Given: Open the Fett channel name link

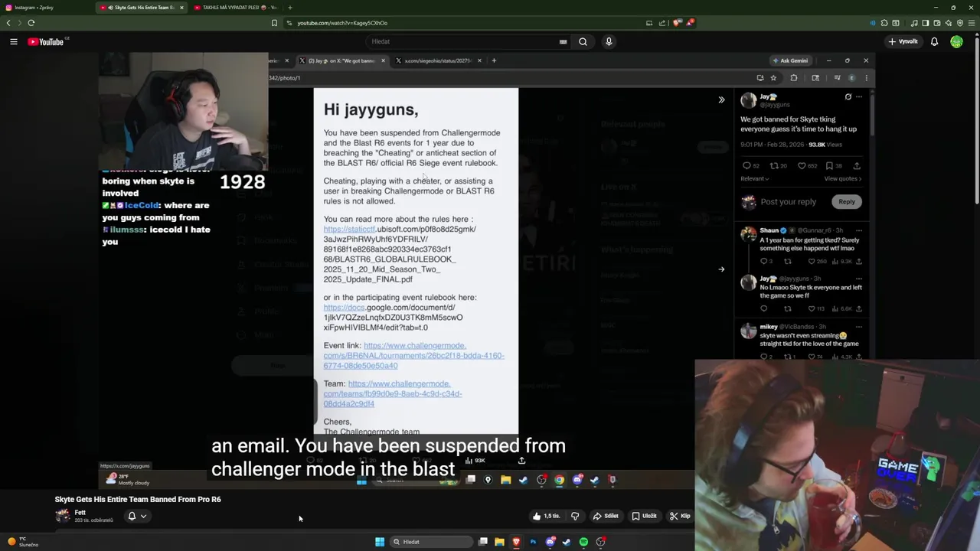Looking at the screenshot, I should click(x=80, y=512).
